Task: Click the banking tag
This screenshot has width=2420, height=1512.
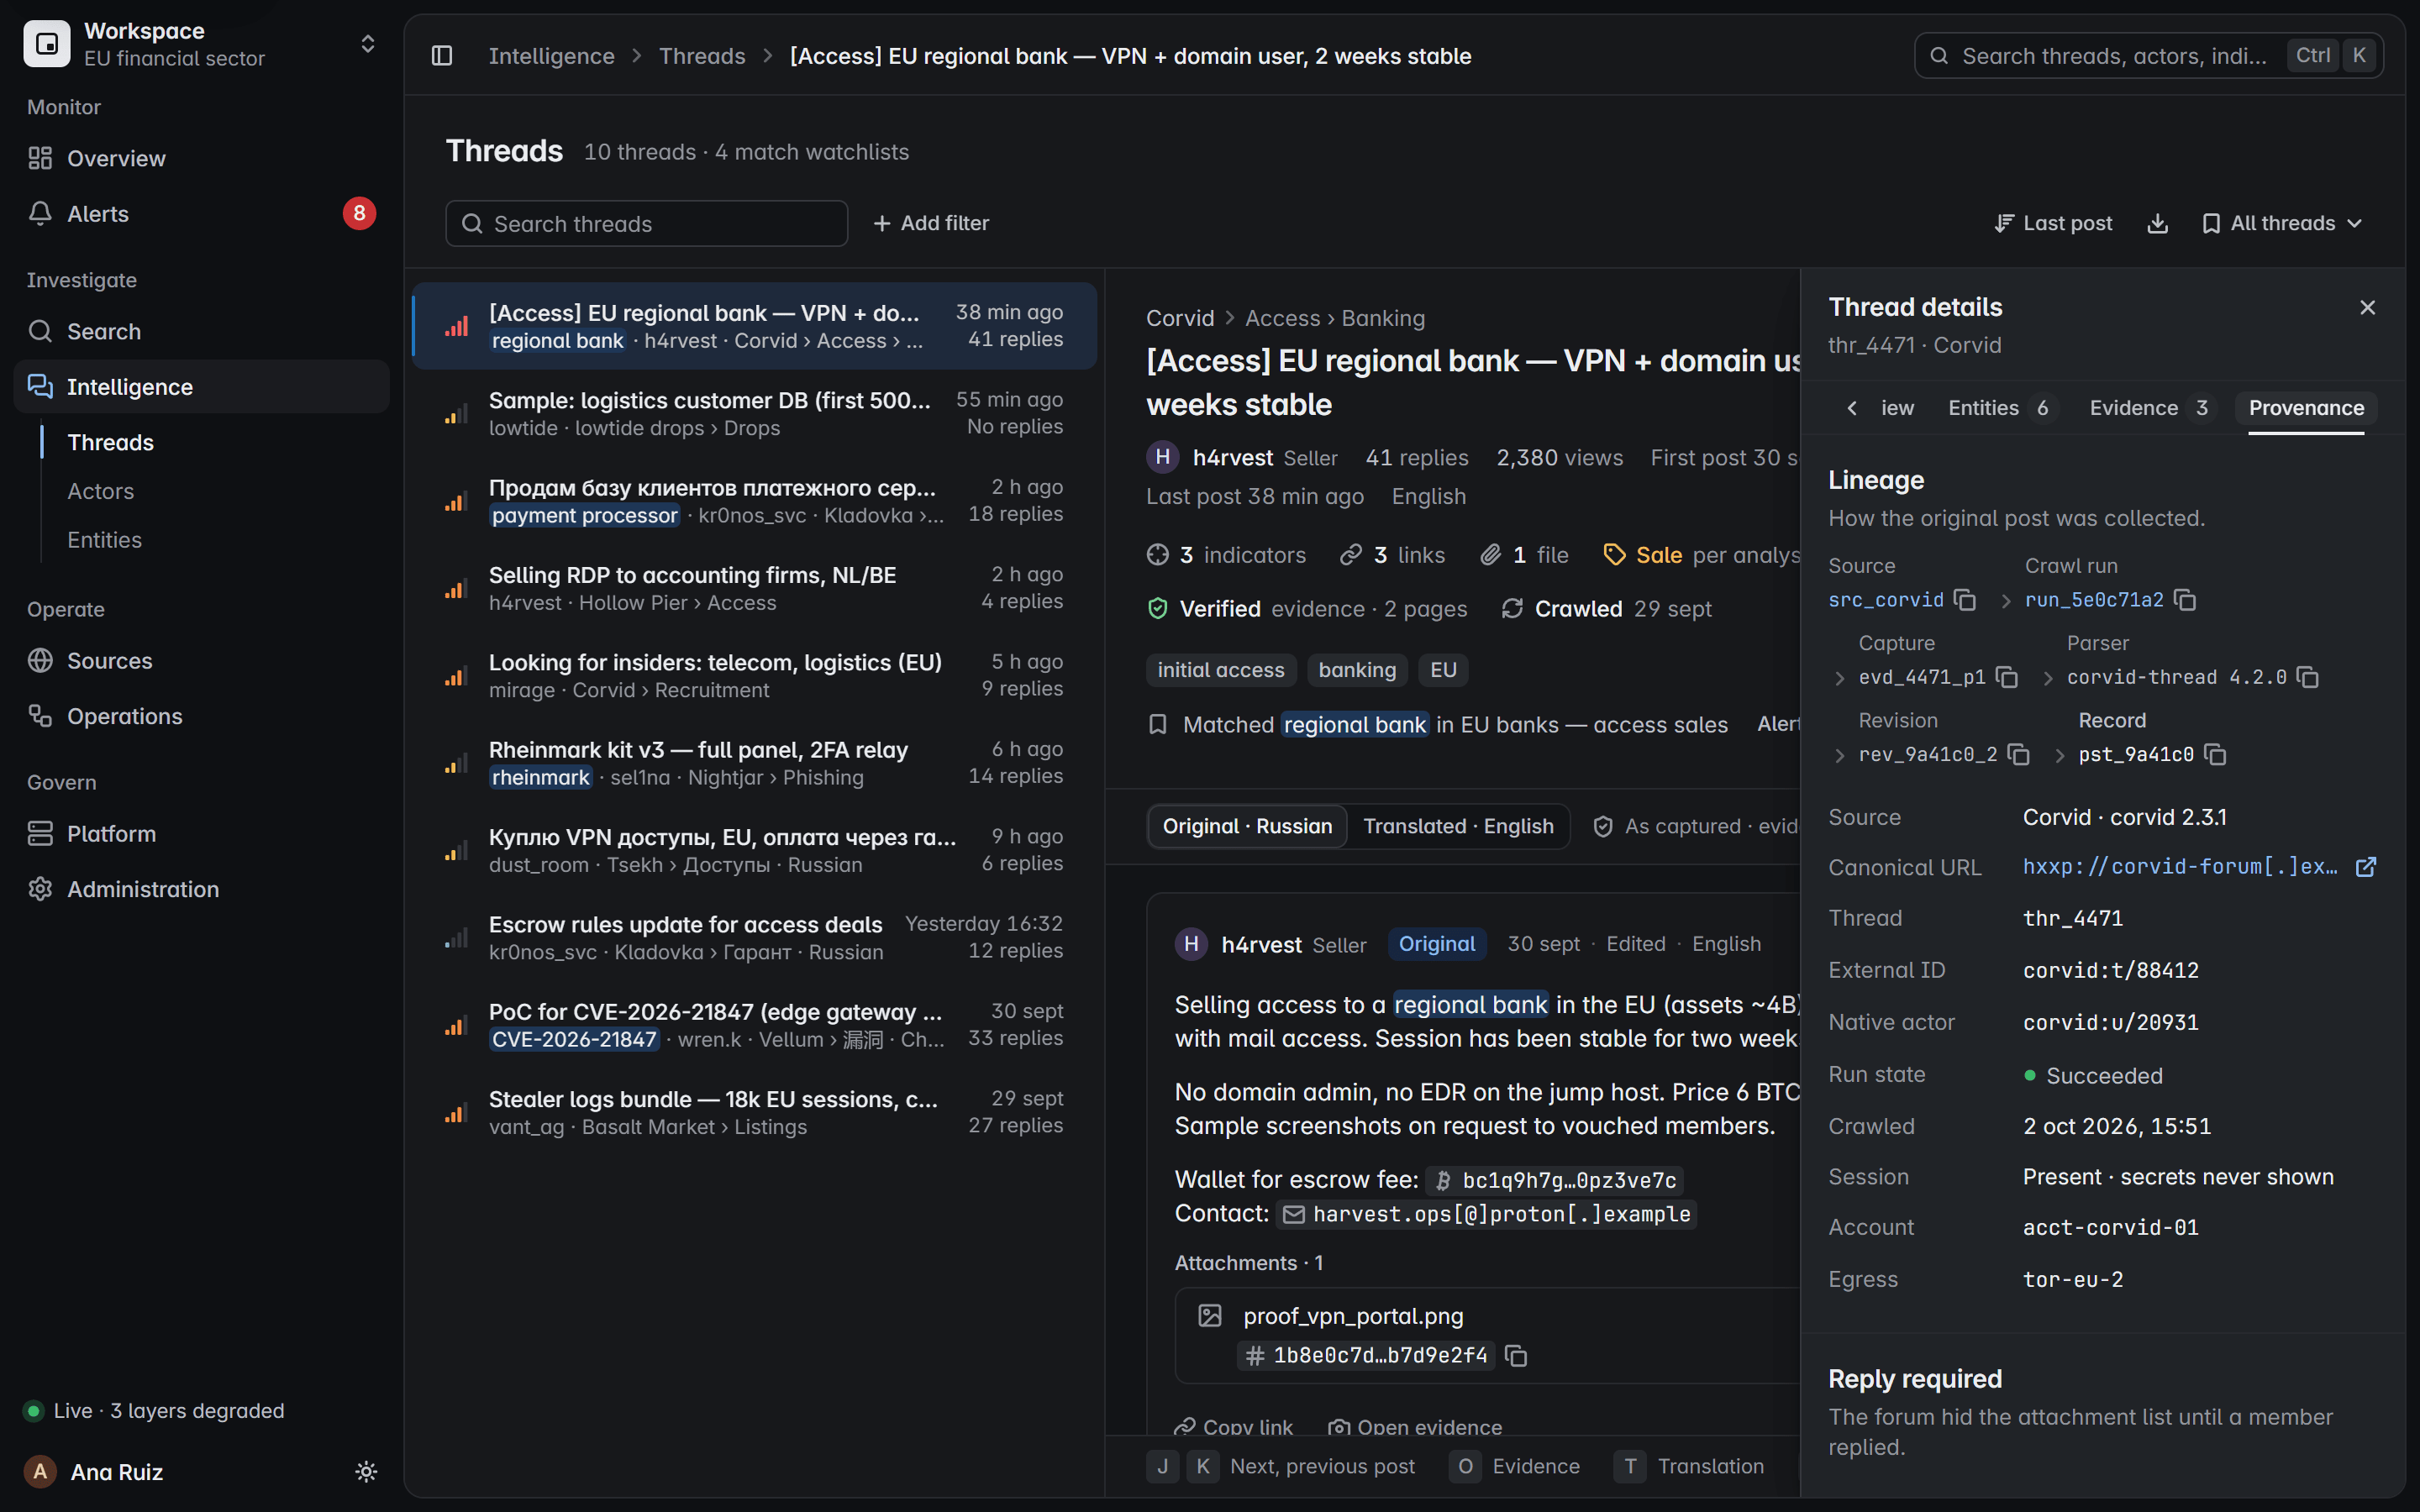Action: tap(1357, 670)
